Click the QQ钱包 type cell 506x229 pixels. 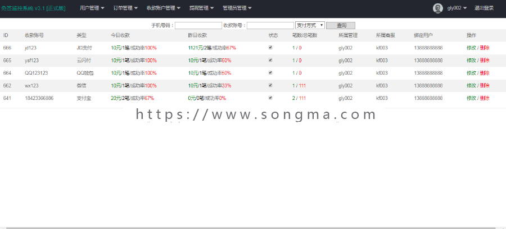point(85,73)
